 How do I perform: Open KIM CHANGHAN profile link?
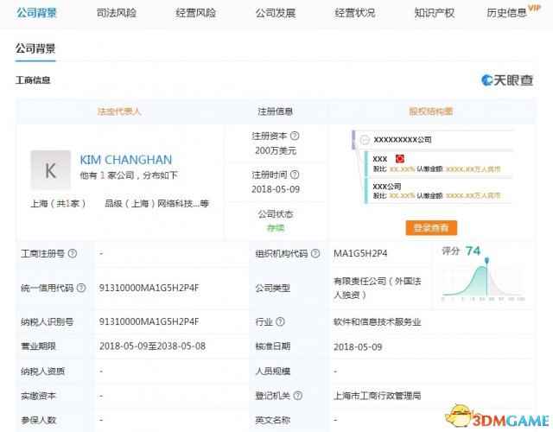(x=125, y=160)
